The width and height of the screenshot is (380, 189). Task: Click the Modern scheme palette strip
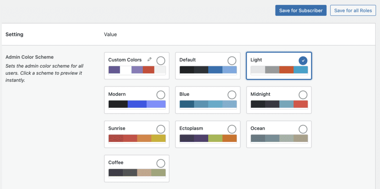[x=137, y=104]
